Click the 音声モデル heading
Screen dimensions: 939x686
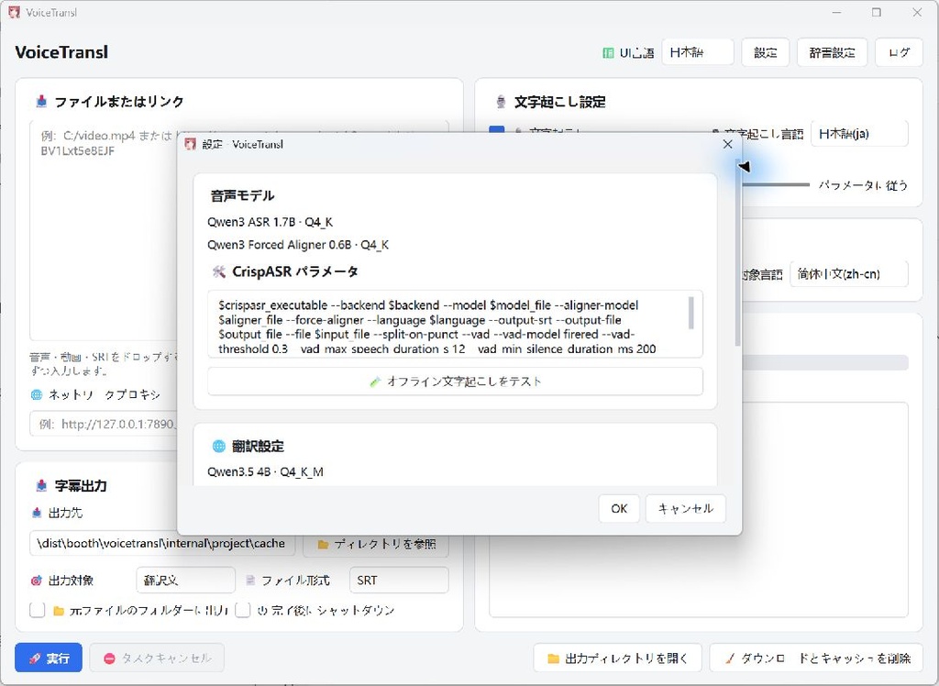coord(242,196)
